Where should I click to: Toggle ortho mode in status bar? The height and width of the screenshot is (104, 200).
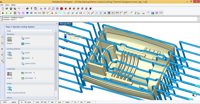(5, 102)
